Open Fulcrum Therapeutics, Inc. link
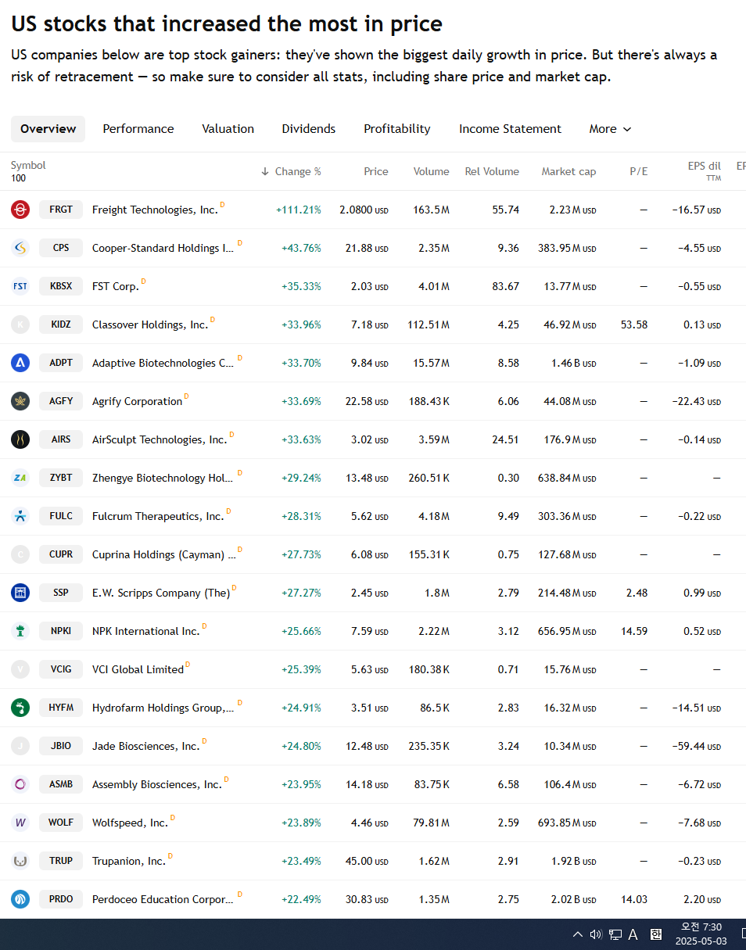The width and height of the screenshot is (746, 950). tap(158, 516)
